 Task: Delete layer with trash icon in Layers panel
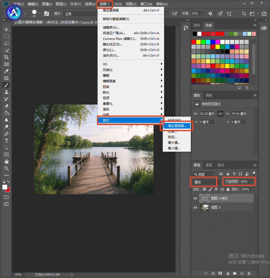[x=249, y=273]
